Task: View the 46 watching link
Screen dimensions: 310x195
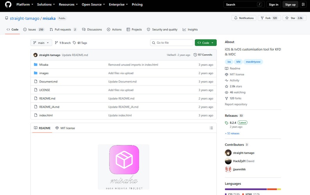Action: tap(235, 92)
